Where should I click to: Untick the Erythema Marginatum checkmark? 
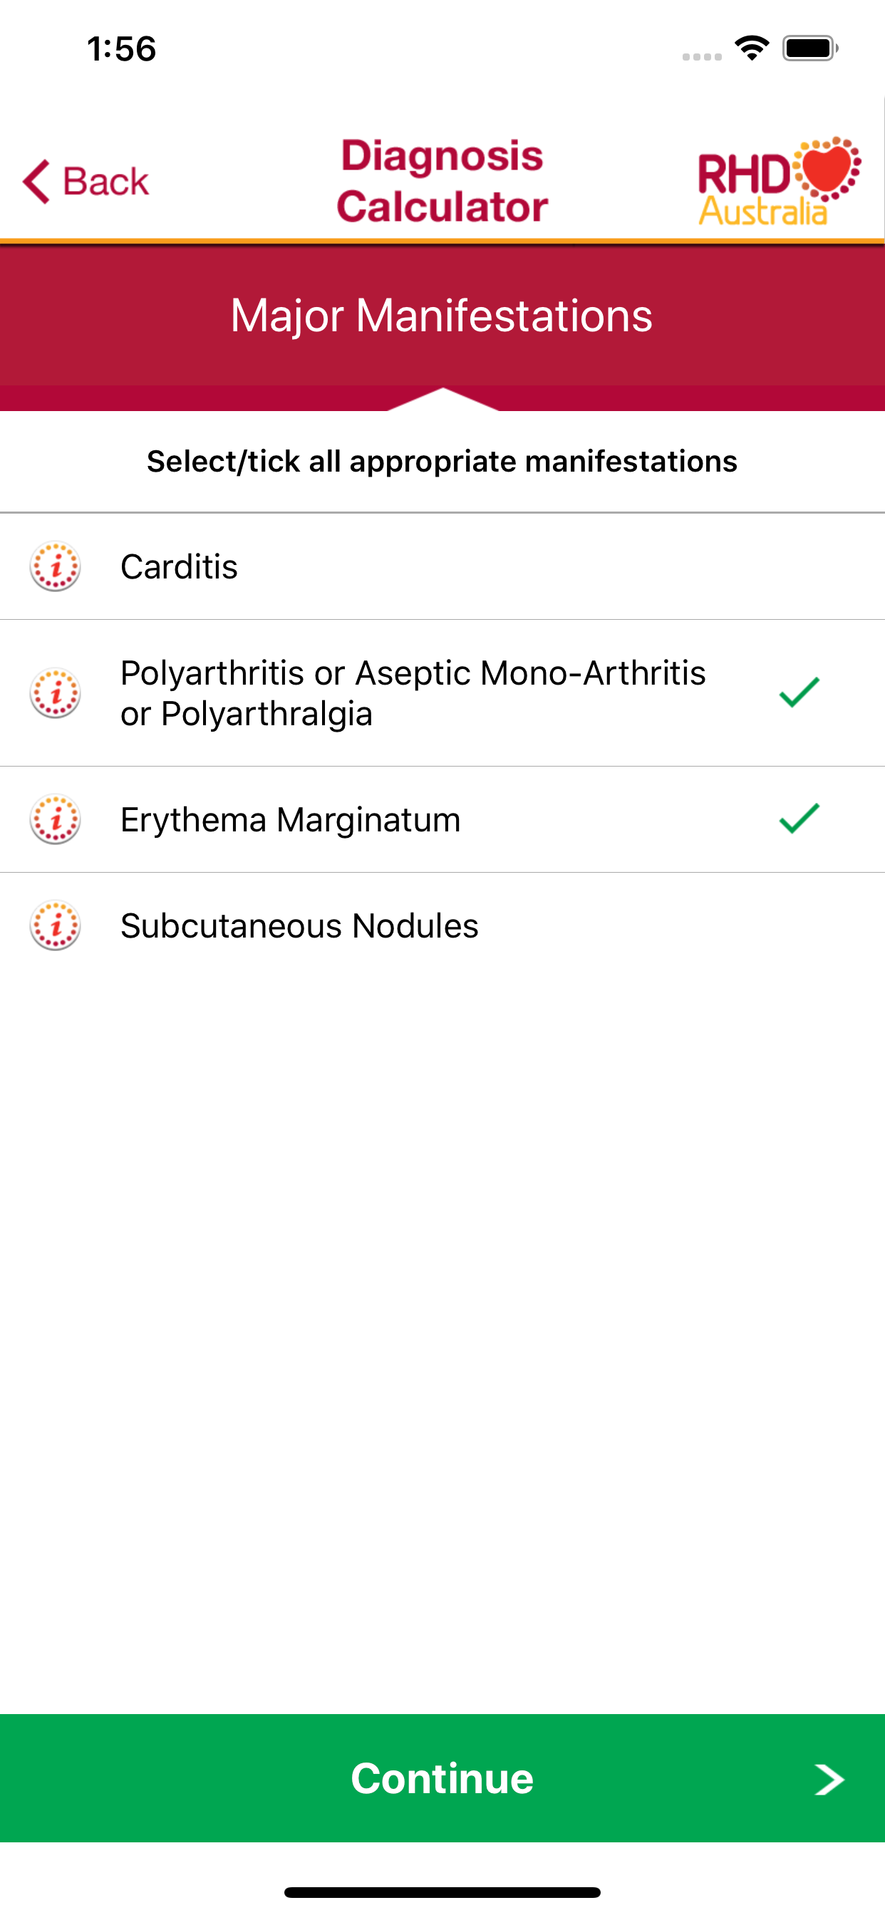coord(799,819)
